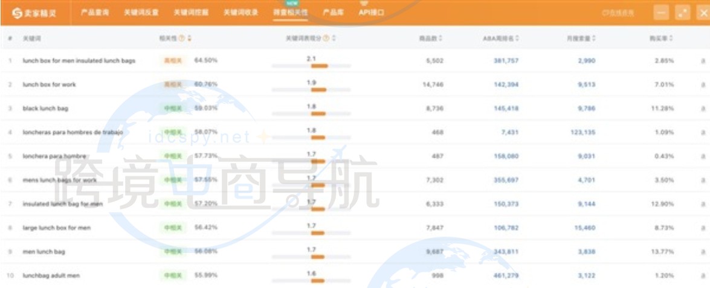Click the action icon at end of row 1
Screen dimensions: 710x288
click(x=702, y=61)
